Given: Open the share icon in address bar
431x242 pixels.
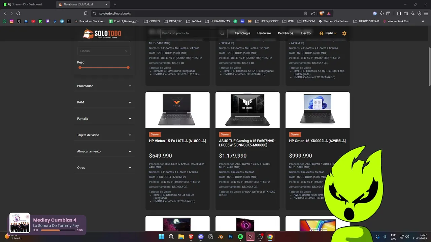Looking at the screenshot, I should click(313, 13).
